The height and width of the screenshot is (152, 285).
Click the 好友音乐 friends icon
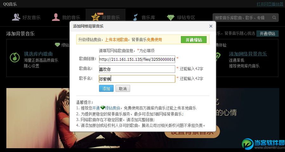(16, 17)
